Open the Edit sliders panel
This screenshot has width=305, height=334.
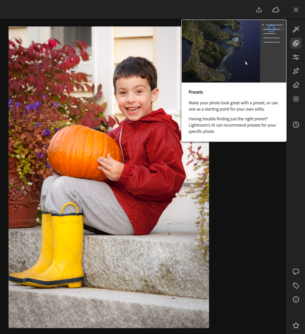tap(296, 57)
